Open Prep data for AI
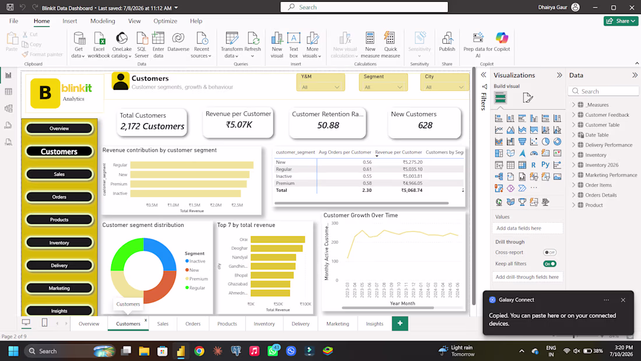Image resolution: width=641 pixels, height=361 pixels. (478, 45)
